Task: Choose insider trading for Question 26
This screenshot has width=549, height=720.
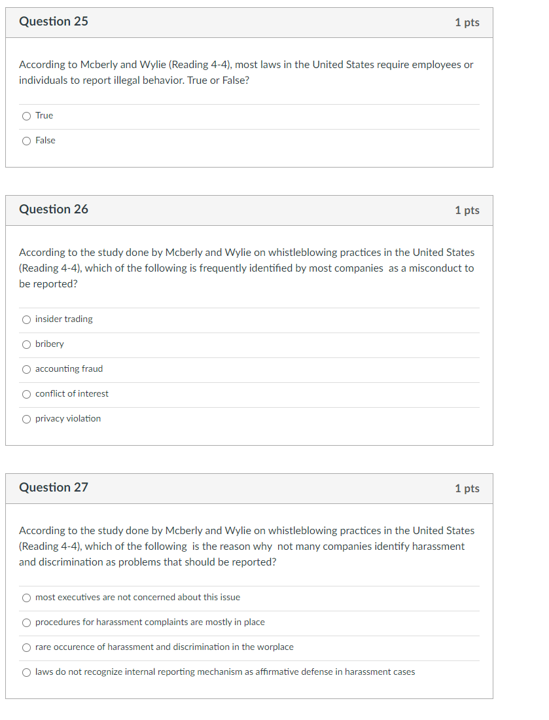Action: coord(26,319)
